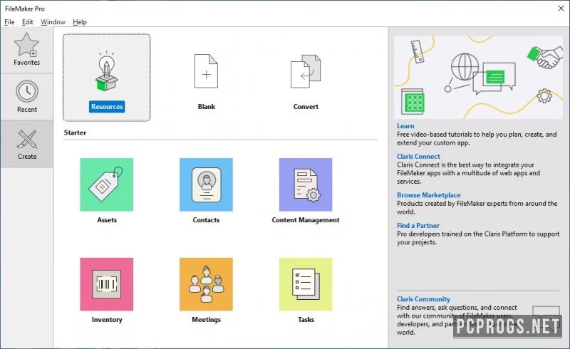This screenshot has width=570, height=349.
Task: Close the FileMaker Pro window
Action: pyautogui.click(x=561, y=9)
